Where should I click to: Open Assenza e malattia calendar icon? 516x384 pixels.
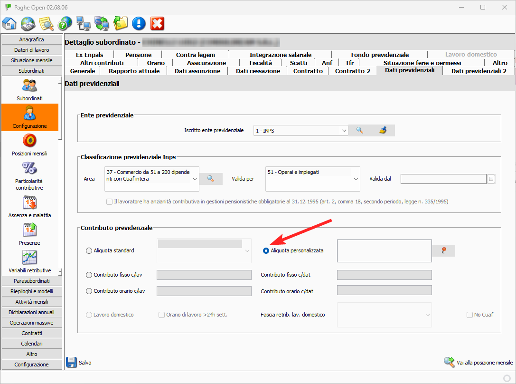29,203
